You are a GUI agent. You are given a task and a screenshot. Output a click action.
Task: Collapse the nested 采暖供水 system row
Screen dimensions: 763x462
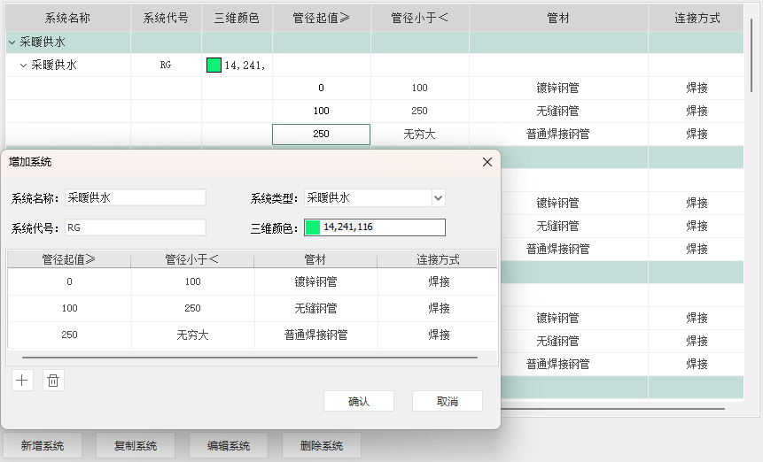pyautogui.click(x=23, y=65)
